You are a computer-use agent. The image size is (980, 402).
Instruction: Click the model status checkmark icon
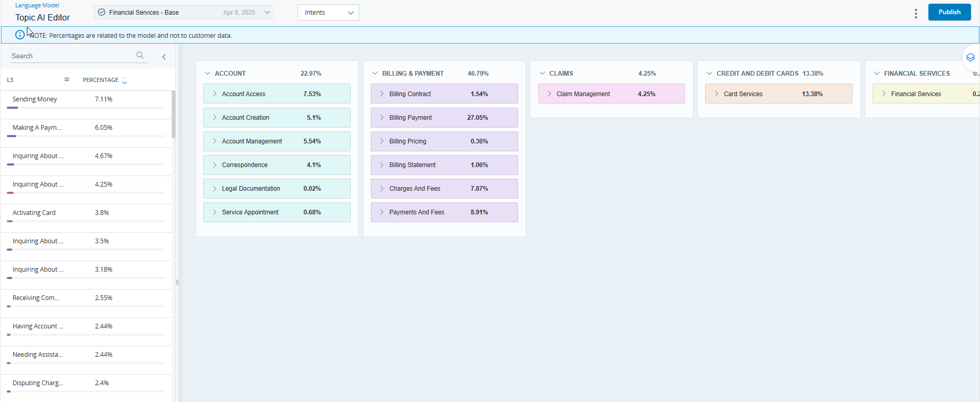click(102, 12)
